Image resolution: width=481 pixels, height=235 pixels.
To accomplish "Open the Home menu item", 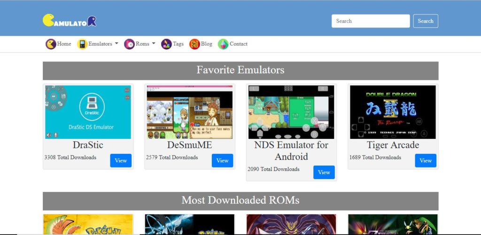I will pyautogui.click(x=64, y=44).
